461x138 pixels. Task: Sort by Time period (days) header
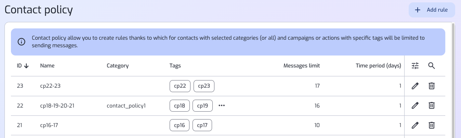378,66
